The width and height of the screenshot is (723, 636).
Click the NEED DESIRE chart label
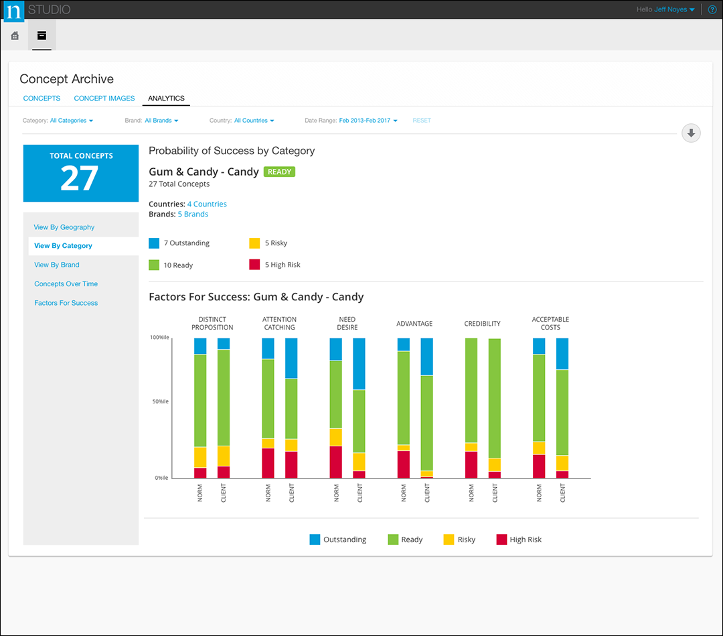click(x=347, y=323)
